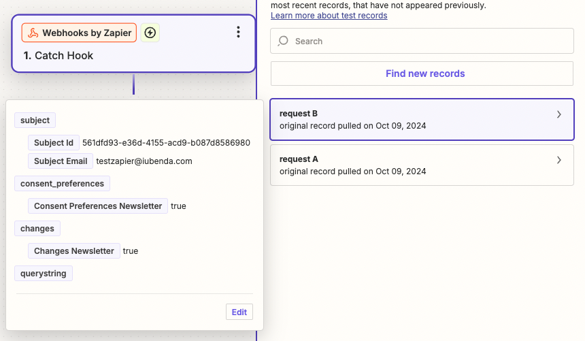Click the consent_preferences group label

62,183
